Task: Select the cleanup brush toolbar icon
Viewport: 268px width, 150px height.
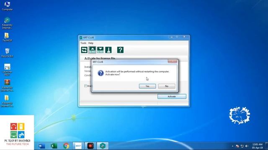Action: coord(108,50)
